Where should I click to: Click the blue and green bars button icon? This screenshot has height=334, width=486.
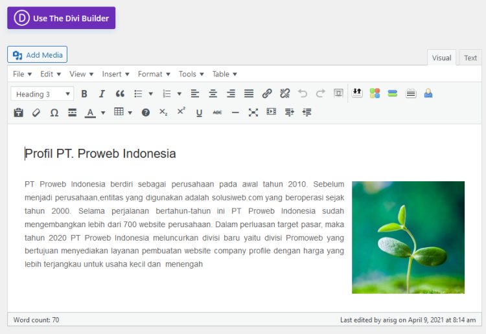point(393,93)
